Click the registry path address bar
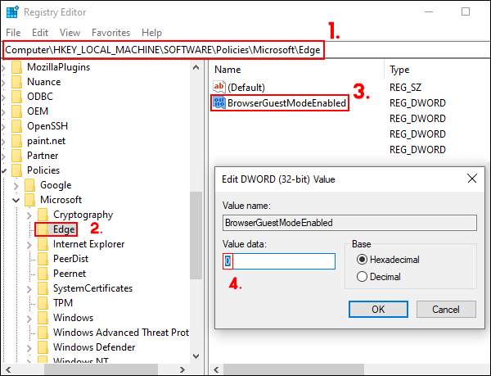This screenshot has width=491, height=376. click(x=246, y=50)
